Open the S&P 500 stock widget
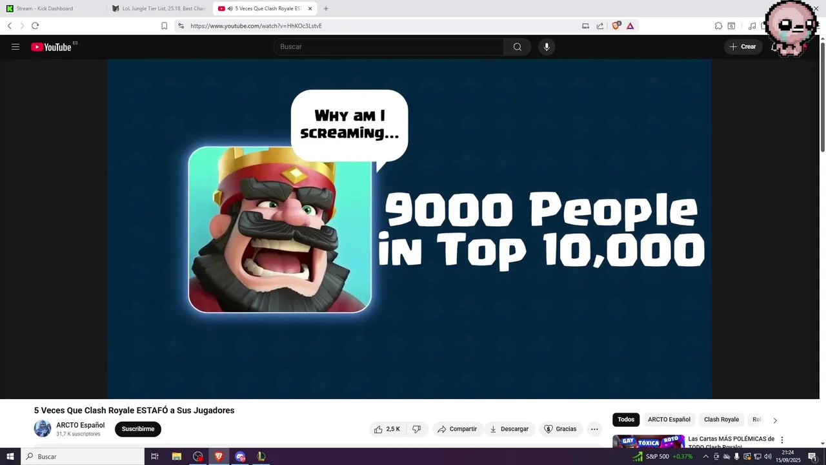 pos(663,457)
